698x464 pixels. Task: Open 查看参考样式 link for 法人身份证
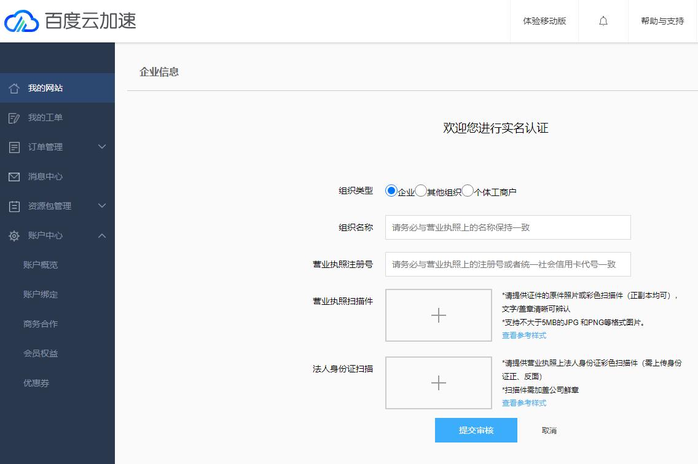point(524,403)
